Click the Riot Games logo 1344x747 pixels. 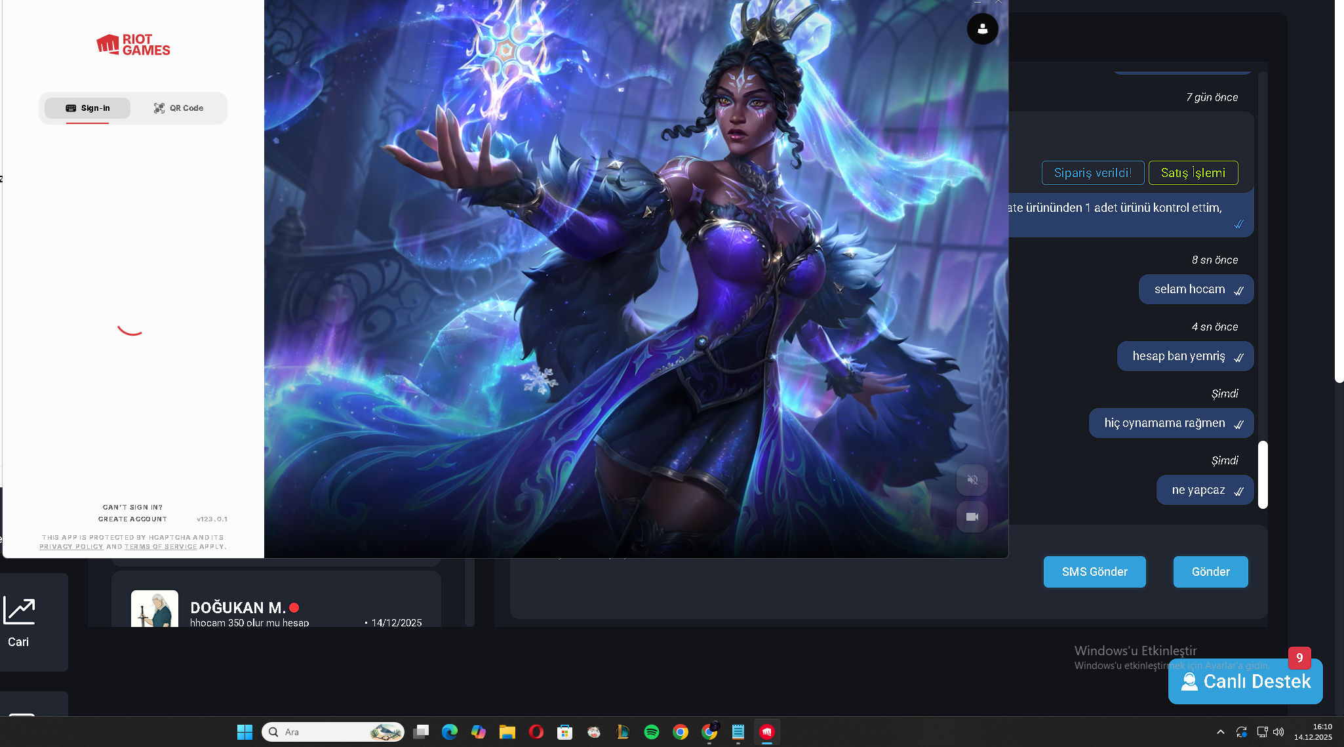(133, 45)
